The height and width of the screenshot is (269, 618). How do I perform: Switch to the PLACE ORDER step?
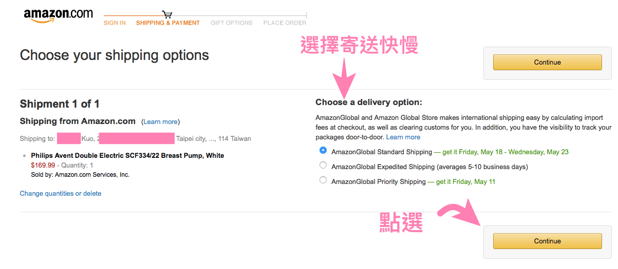tap(285, 23)
